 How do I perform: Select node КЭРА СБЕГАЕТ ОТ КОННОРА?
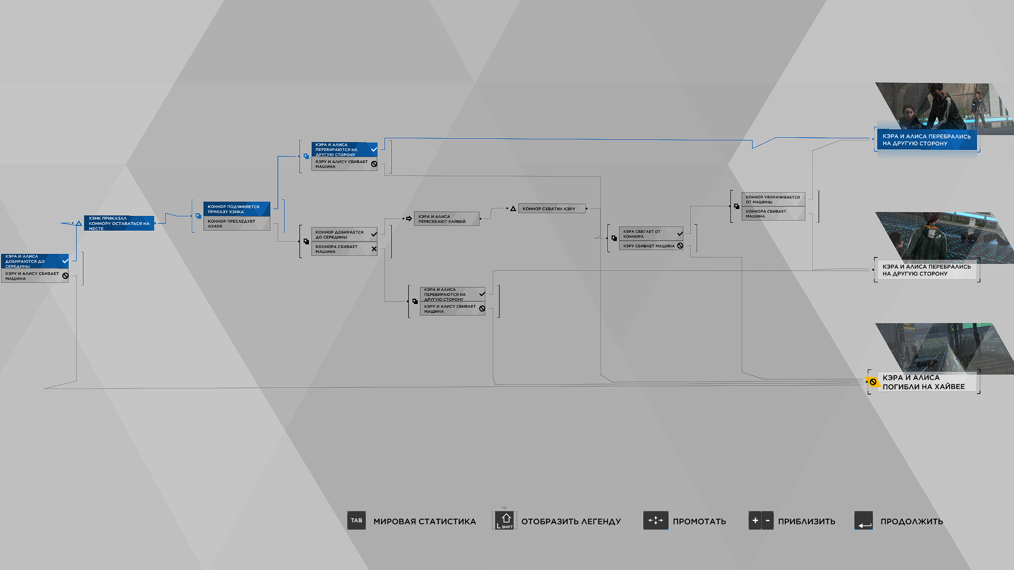pyautogui.click(x=651, y=234)
